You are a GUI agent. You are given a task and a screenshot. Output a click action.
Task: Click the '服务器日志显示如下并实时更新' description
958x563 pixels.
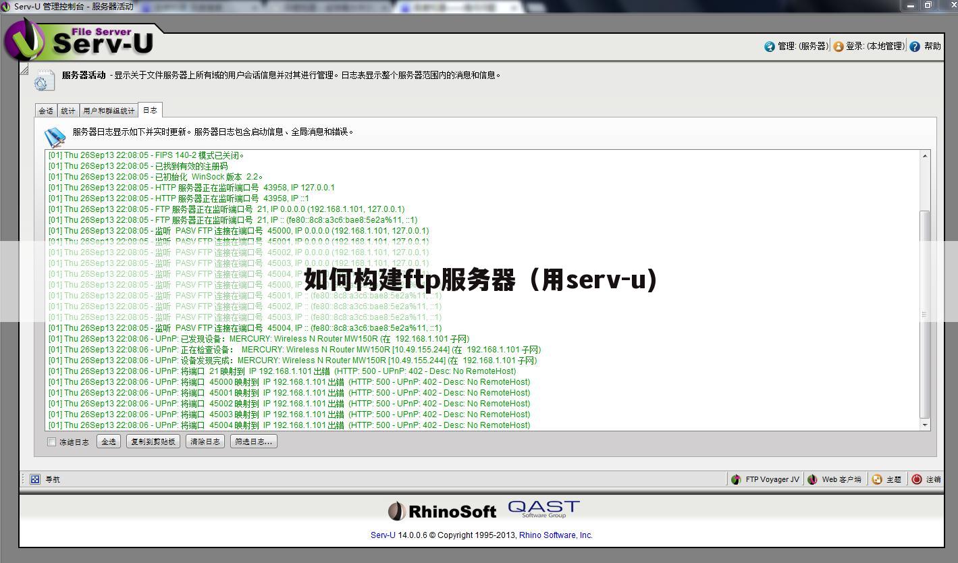tap(213, 132)
